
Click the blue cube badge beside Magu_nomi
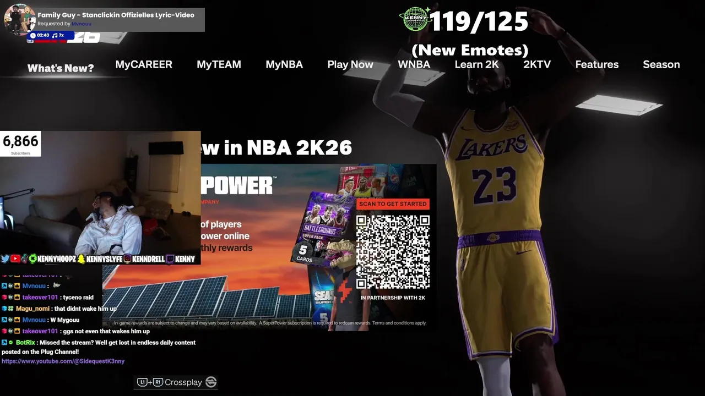click(x=4, y=309)
